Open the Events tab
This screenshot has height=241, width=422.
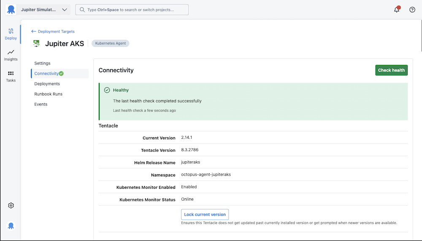(x=41, y=104)
